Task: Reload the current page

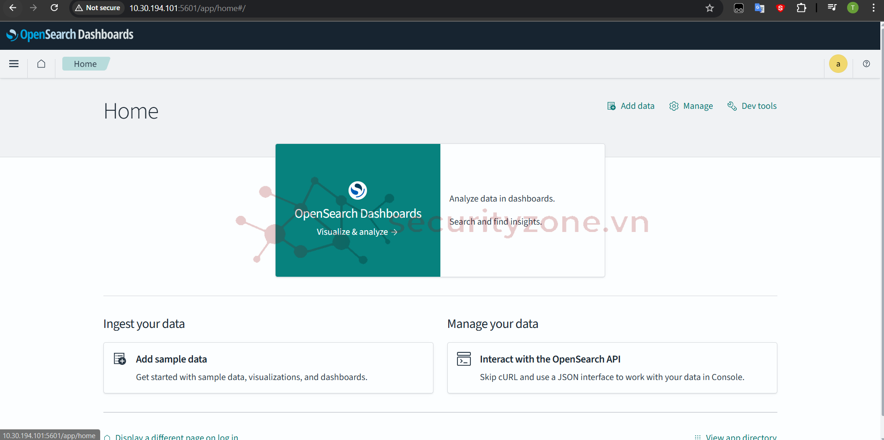Action: pos(54,8)
